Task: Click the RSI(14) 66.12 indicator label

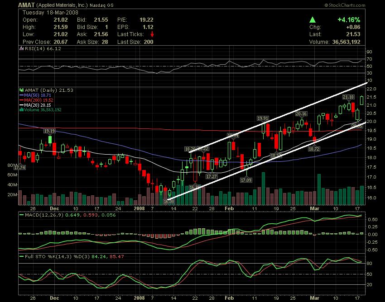Action: pos(43,48)
